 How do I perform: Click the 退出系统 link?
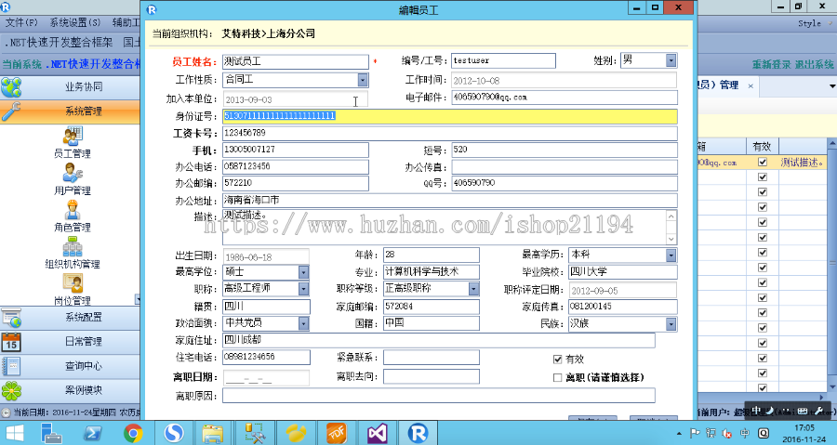coord(814,64)
